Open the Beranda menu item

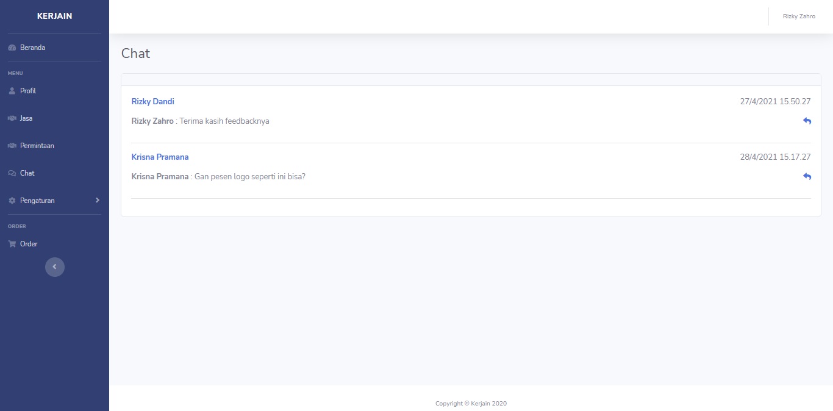(x=54, y=48)
